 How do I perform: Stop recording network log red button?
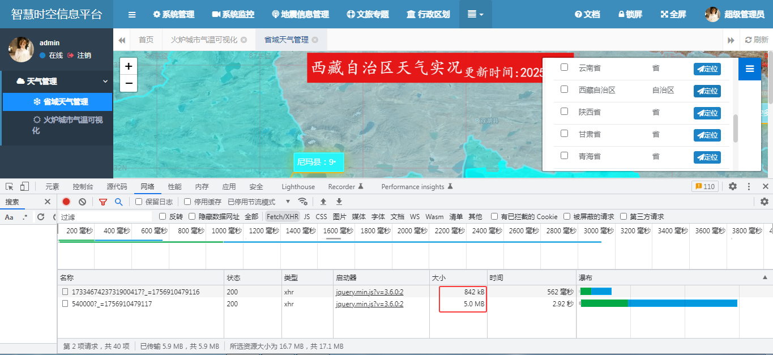coord(66,202)
